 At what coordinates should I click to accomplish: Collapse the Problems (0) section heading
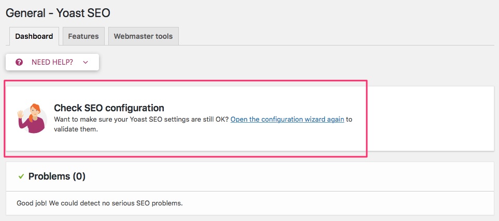[x=57, y=176]
